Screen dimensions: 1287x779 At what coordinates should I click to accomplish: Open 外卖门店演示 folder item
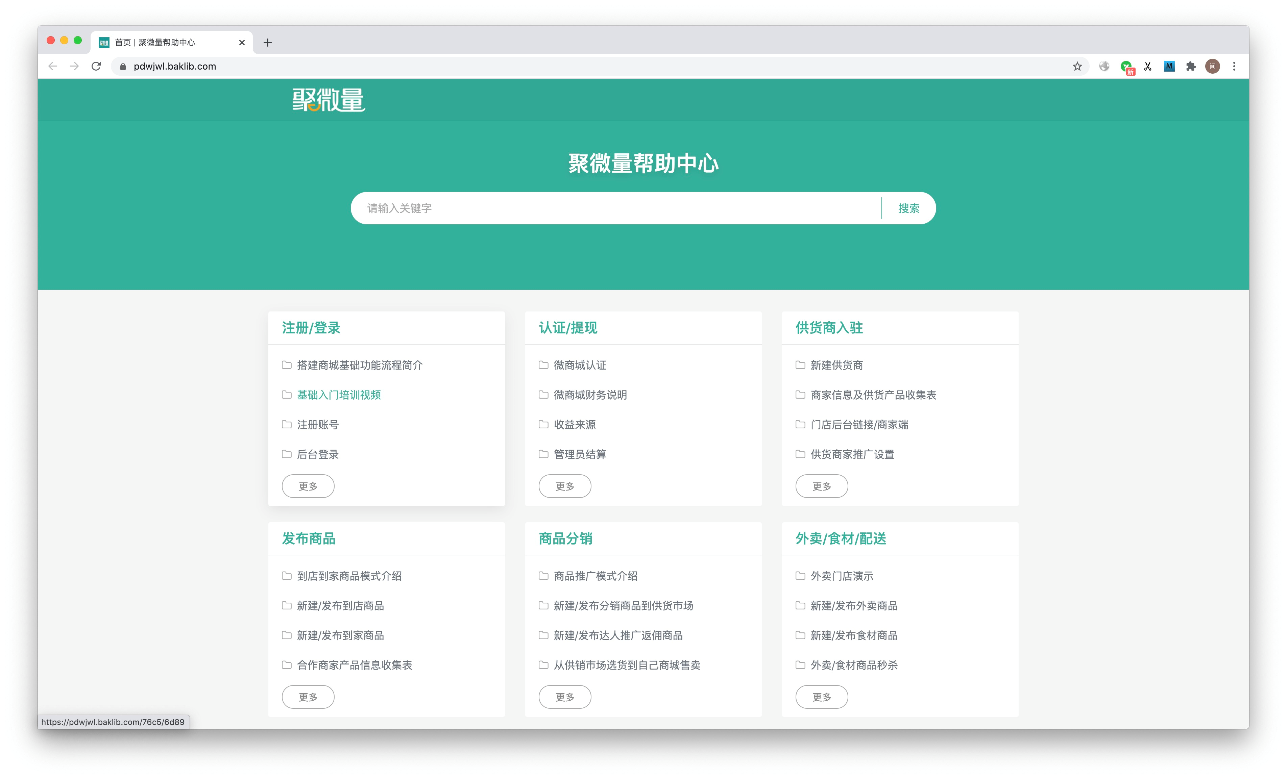click(x=842, y=576)
